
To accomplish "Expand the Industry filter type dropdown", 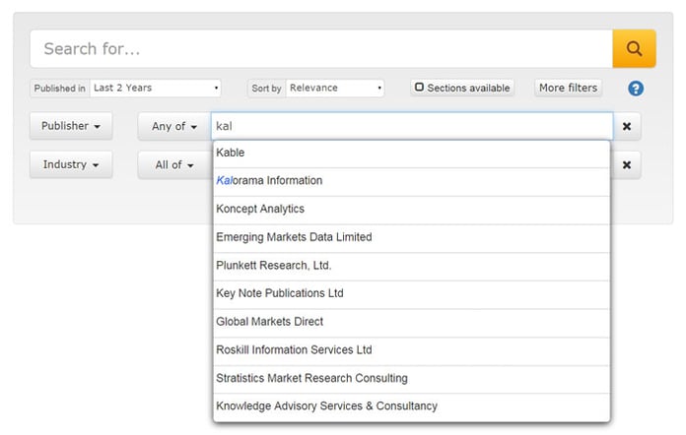I will click(71, 164).
